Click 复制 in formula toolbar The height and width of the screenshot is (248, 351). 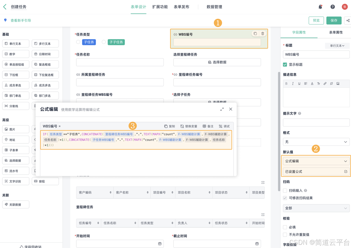pyautogui.click(x=170, y=126)
